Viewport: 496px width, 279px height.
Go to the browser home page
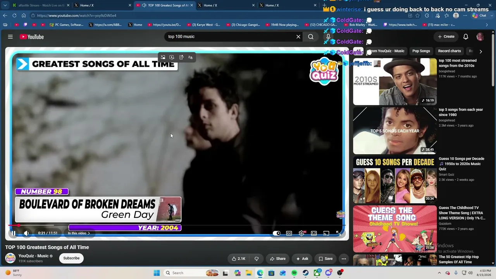coord(24,15)
